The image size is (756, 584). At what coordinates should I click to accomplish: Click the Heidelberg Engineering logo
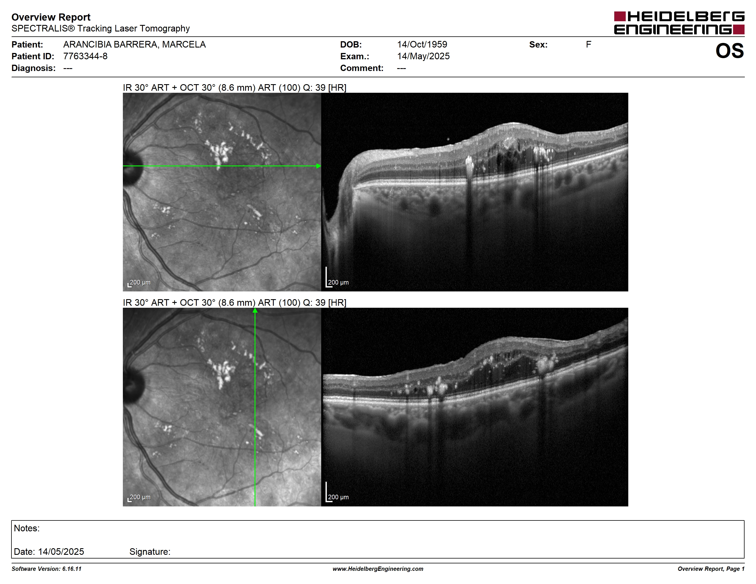679,23
